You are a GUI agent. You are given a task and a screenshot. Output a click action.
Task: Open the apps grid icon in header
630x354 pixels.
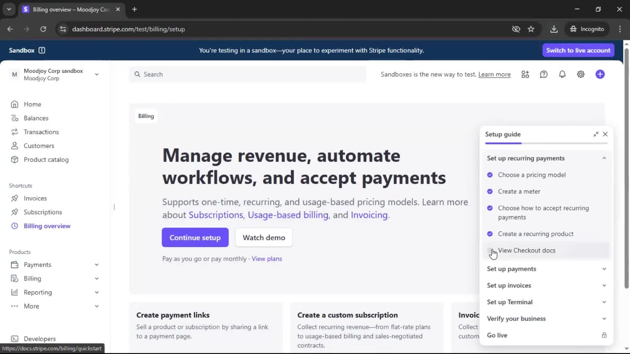tap(525, 74)
